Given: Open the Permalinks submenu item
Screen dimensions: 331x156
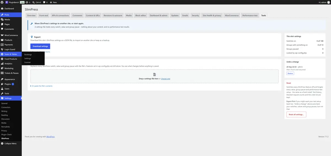Looking at the screenshot, I should [6, 127].
